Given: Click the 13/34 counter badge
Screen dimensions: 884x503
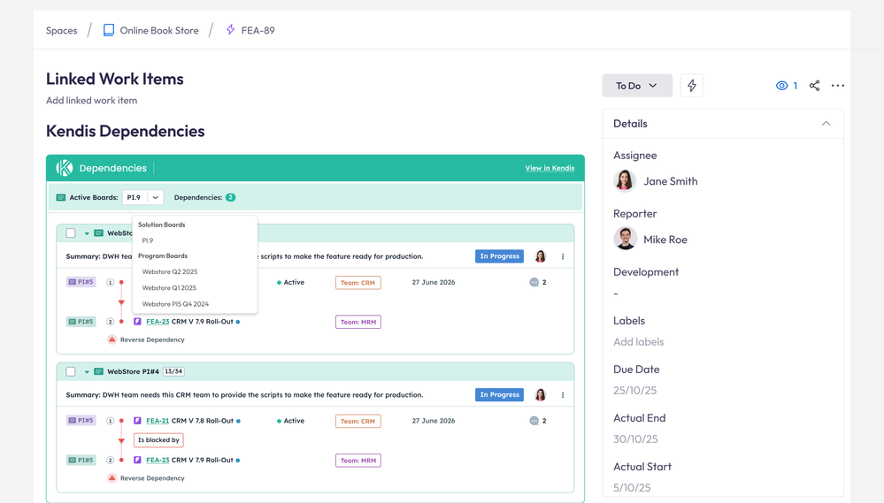Looking at the screenshot, I should point(173,372).
